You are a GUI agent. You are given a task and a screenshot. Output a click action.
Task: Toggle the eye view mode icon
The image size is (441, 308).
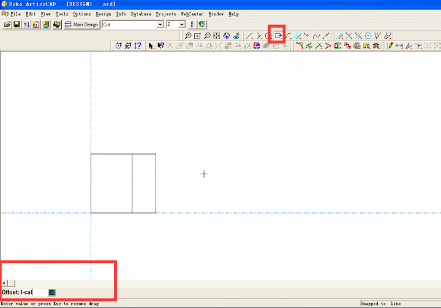click(x=236, y=36)
